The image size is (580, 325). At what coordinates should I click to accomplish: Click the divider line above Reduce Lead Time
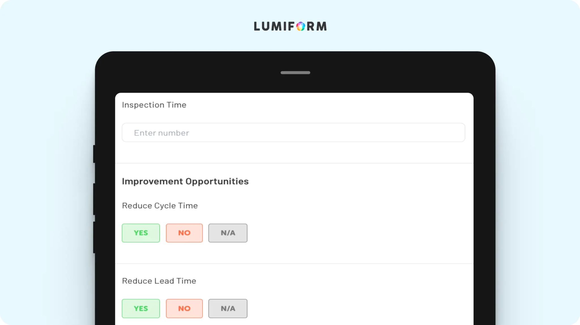click(x=294, y=264)
